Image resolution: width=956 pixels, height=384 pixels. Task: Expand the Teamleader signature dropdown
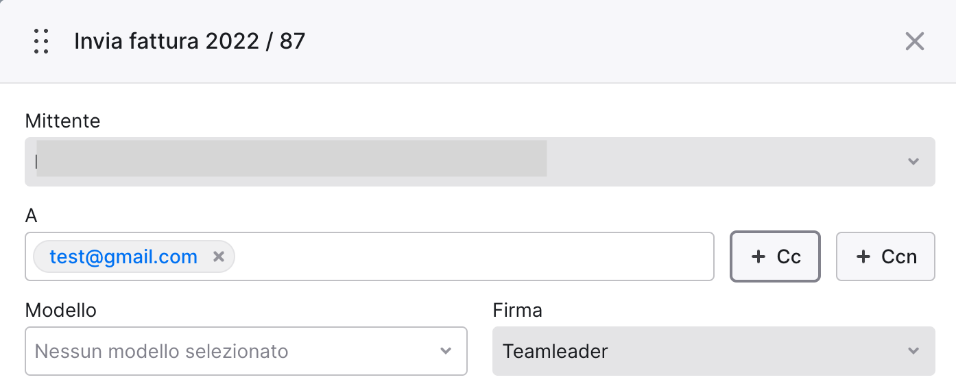[714, 351]
